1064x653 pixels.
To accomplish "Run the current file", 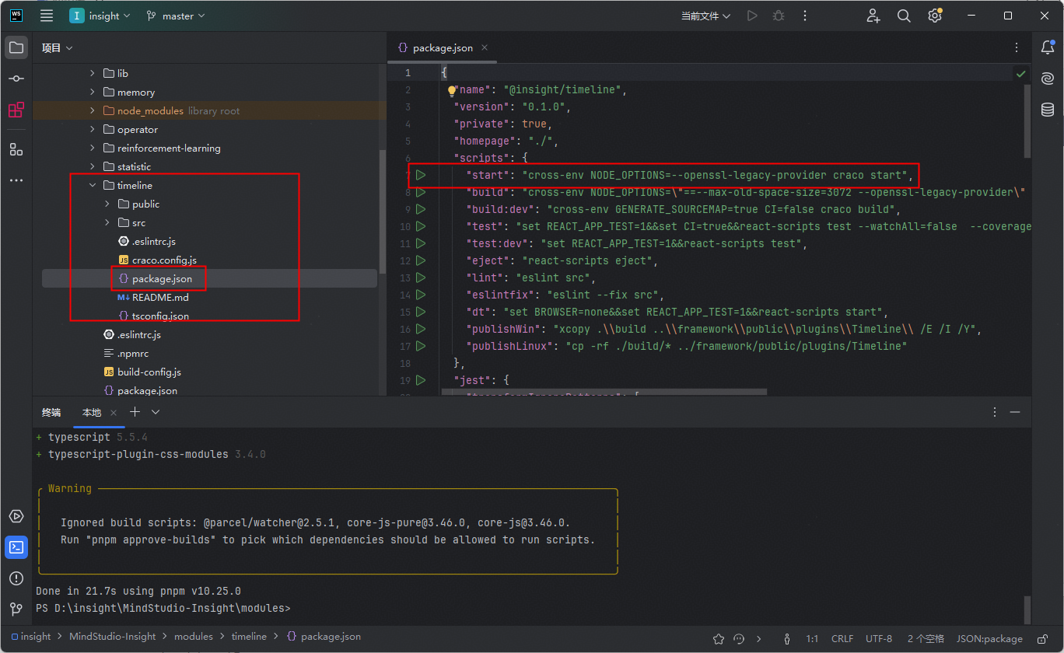I will pyautogui.click(x=751, y=16).
